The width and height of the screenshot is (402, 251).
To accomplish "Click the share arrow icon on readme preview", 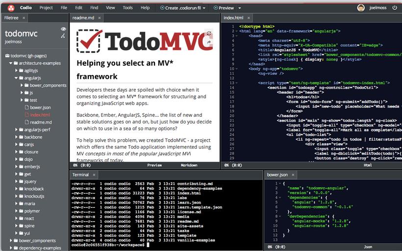I will pos(209,42).
